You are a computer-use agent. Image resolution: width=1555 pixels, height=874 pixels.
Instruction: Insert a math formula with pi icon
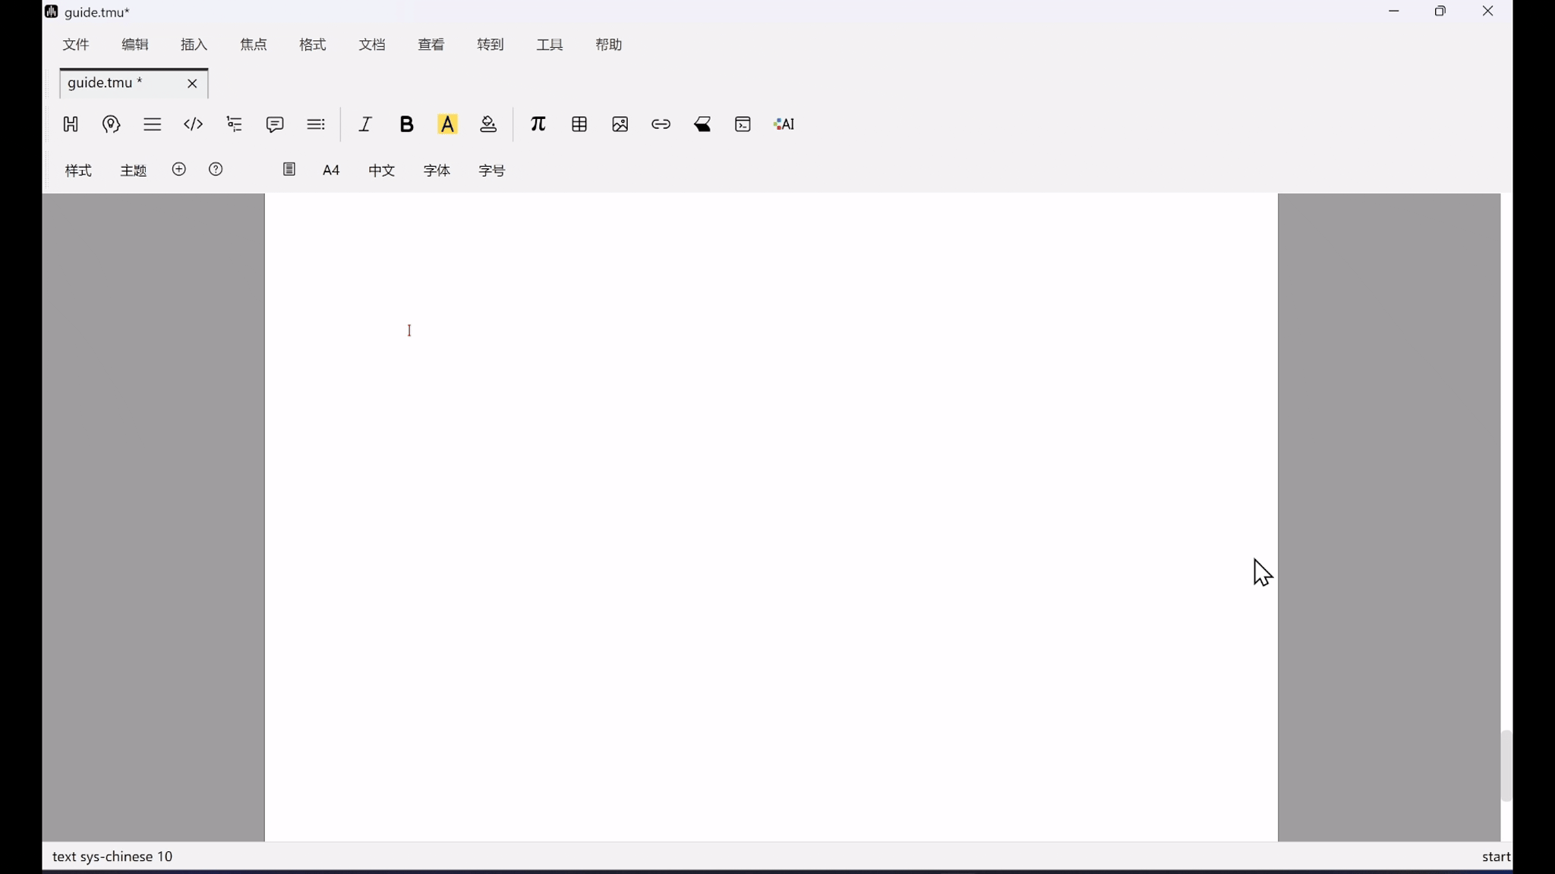[x=538, y=124]
